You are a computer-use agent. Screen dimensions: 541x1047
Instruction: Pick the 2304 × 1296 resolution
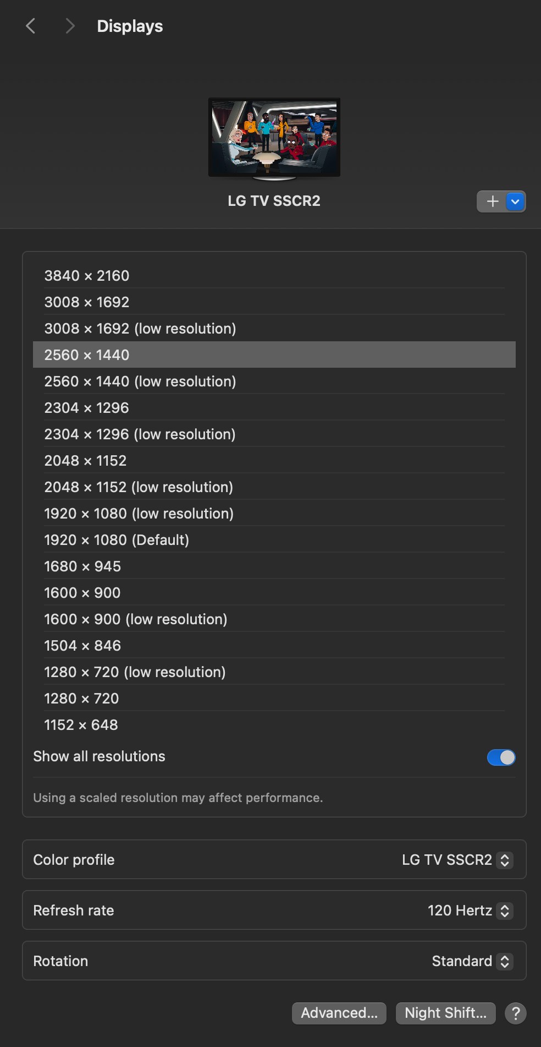coord(87,408)
